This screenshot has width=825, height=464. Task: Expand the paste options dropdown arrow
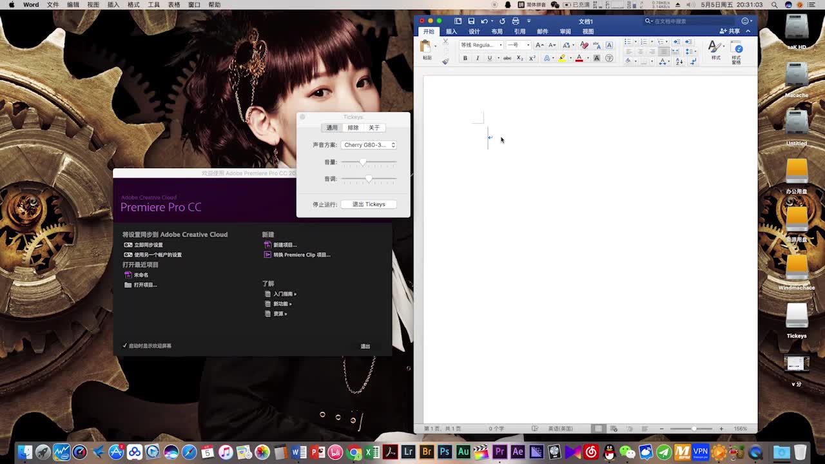(436, 46)
